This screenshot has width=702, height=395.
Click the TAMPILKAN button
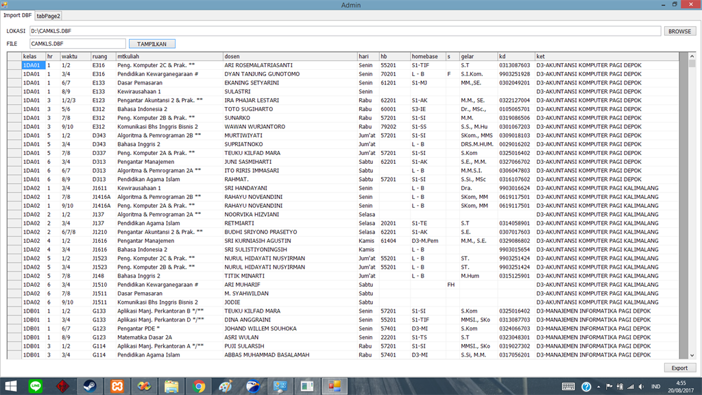[152, 44]
